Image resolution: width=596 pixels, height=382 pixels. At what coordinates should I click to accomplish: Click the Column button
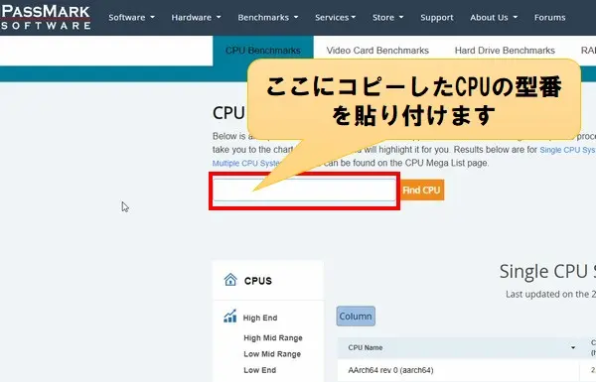click(356, 317)
